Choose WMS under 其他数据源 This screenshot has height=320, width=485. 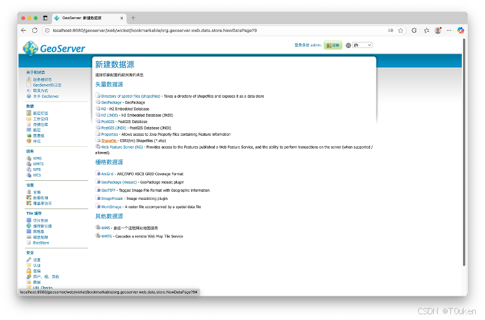(x=106, y=228)
